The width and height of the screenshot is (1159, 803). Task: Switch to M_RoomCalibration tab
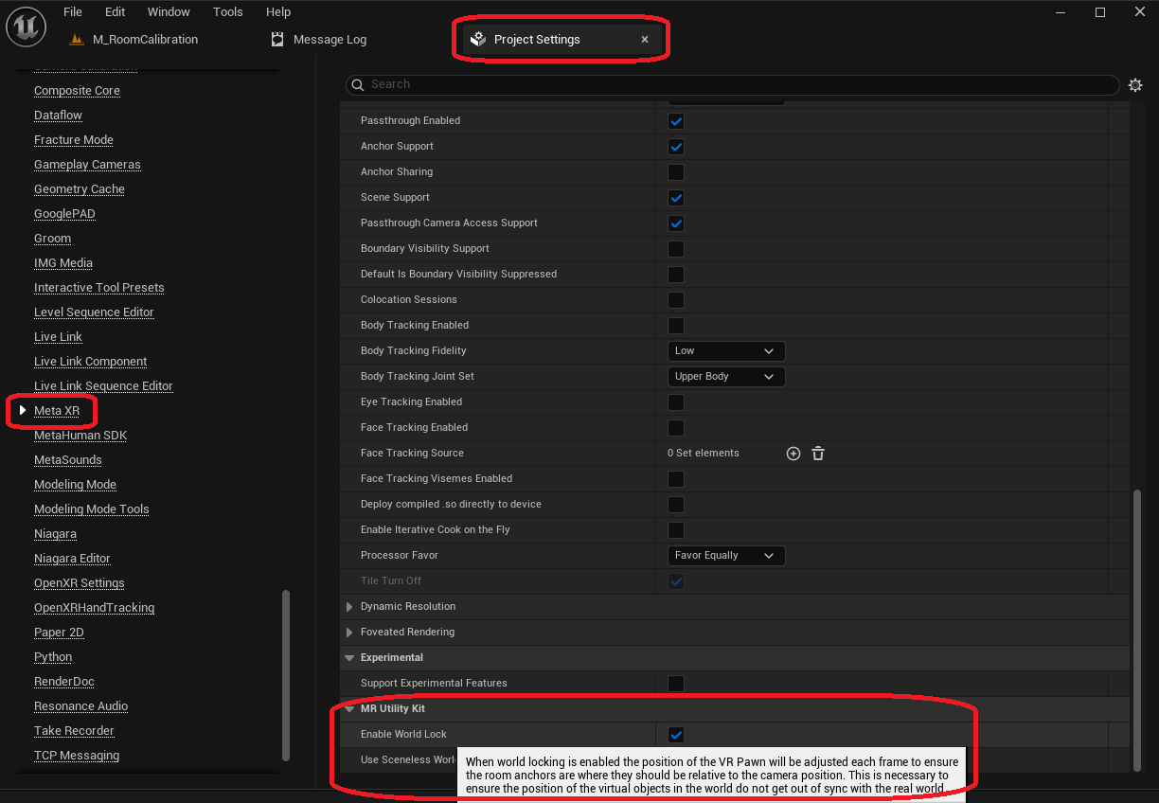(x=146, y=40)
